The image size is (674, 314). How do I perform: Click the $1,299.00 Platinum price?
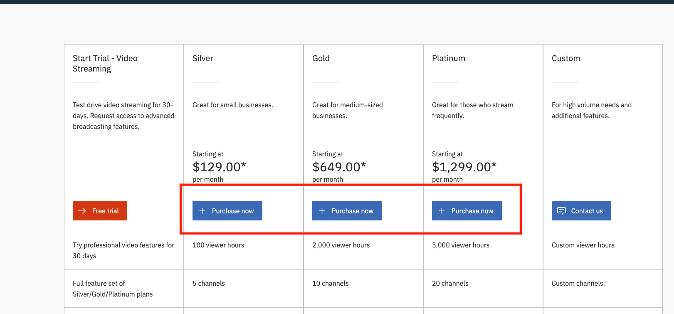point(464,167)
